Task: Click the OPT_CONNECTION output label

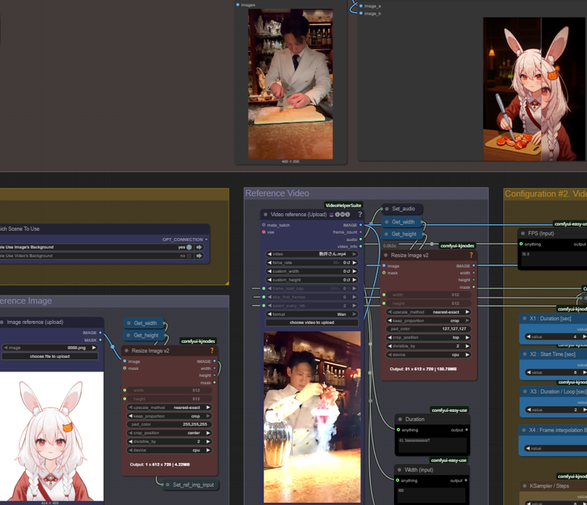Action: 182,240
